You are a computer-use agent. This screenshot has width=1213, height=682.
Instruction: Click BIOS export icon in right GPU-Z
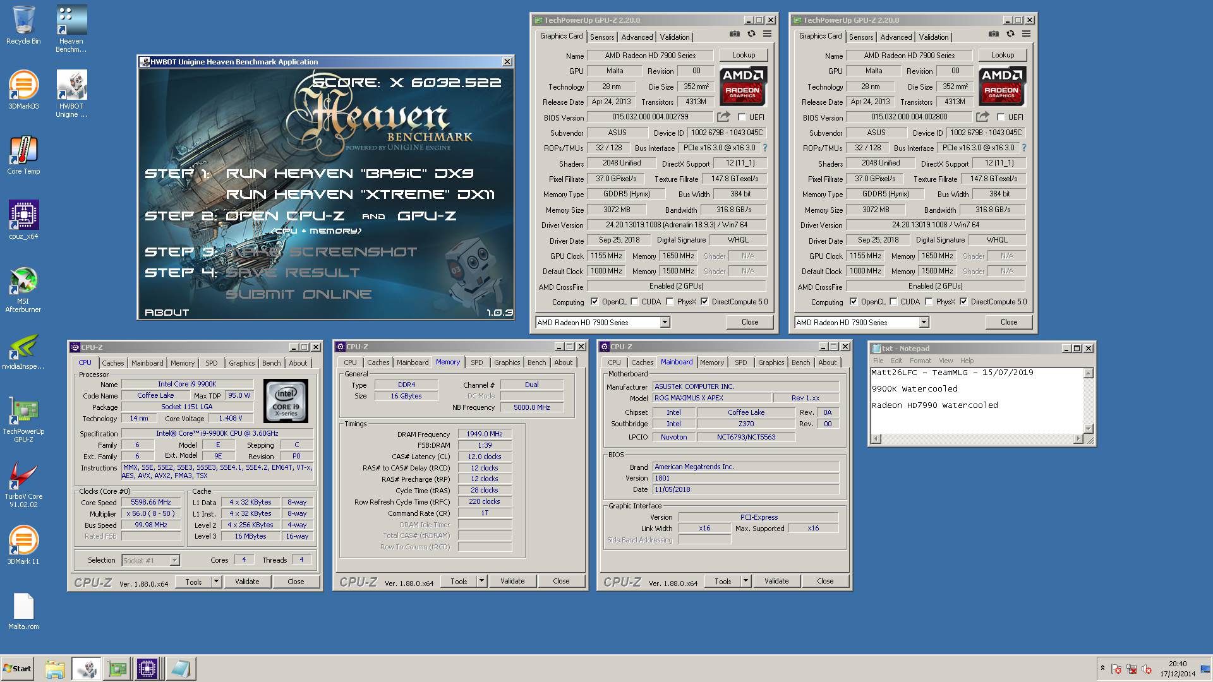coord(982,117)
